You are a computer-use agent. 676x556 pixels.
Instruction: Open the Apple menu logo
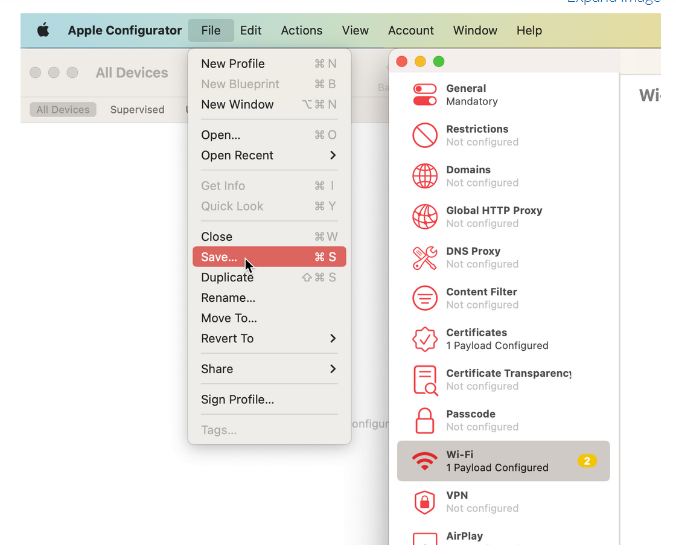click(x=43, y=30)
